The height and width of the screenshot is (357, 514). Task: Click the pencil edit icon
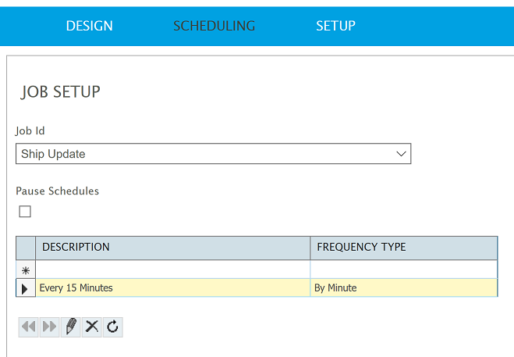(71, 327)
